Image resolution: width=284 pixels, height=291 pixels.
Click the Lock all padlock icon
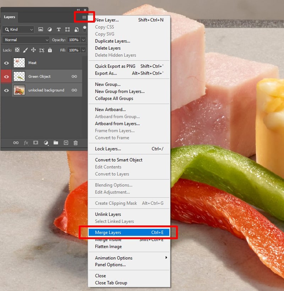tap(50, 50)
